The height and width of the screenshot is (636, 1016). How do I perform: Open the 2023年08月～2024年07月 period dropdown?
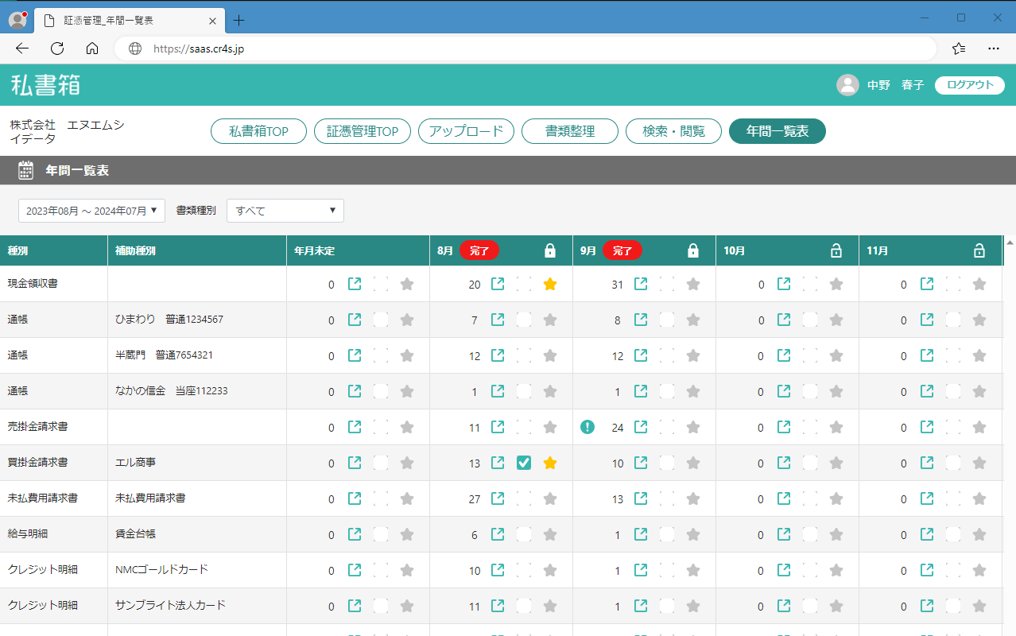coord(91,211)
